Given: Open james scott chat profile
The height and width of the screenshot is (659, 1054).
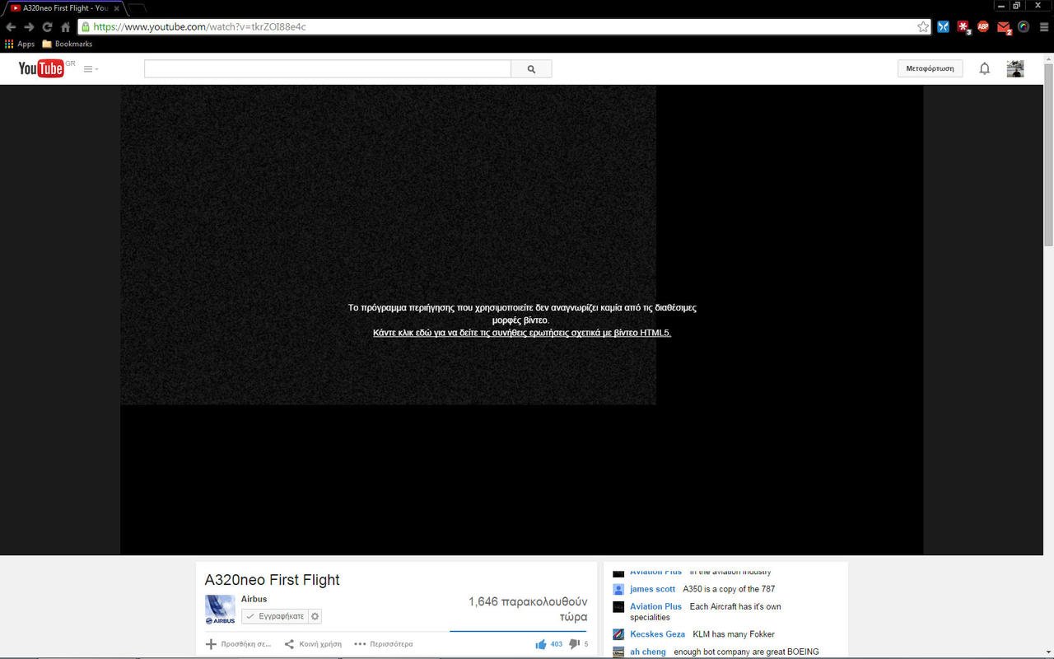Looking at the screenshot, I should [652, 589].
